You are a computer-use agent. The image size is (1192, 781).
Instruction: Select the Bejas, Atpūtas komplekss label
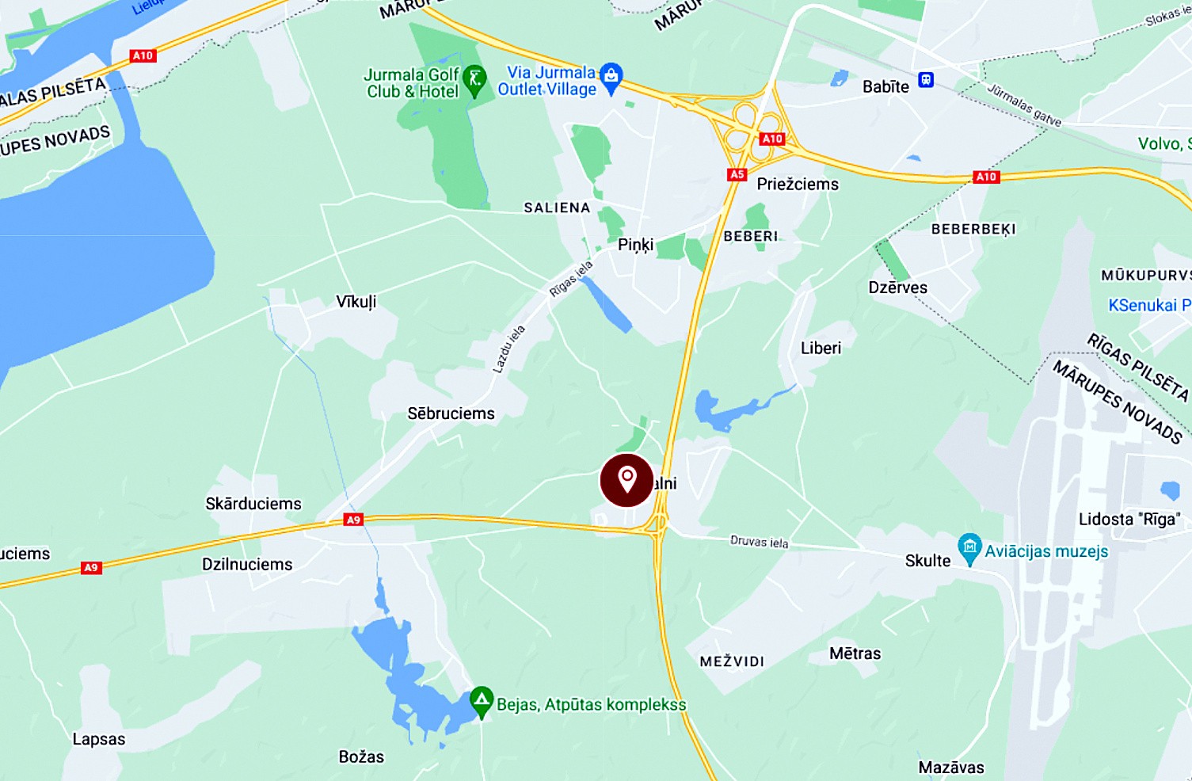592,704
